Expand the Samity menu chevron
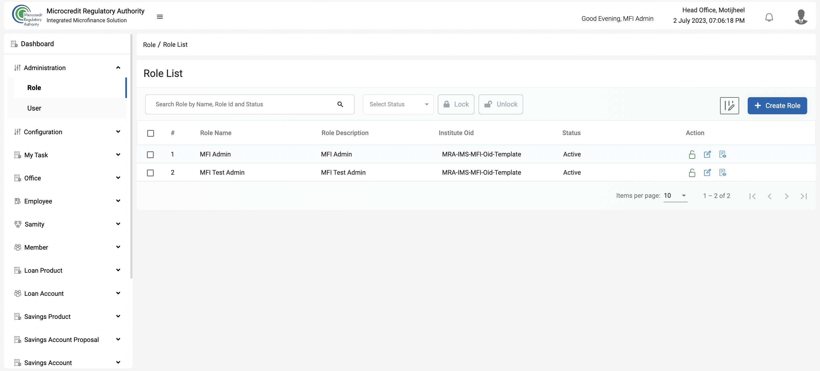The width and height of the screenshot is (820, 371). (118, 224)
